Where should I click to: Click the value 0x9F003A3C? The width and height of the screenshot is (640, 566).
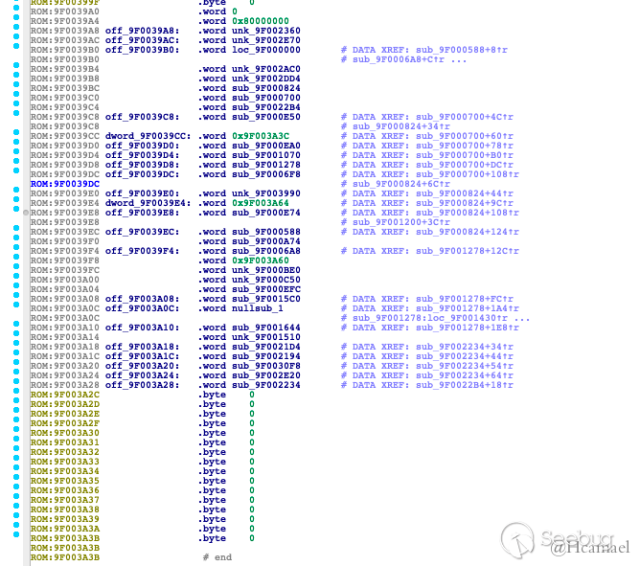pyautogui.click(x=261, y=136)
